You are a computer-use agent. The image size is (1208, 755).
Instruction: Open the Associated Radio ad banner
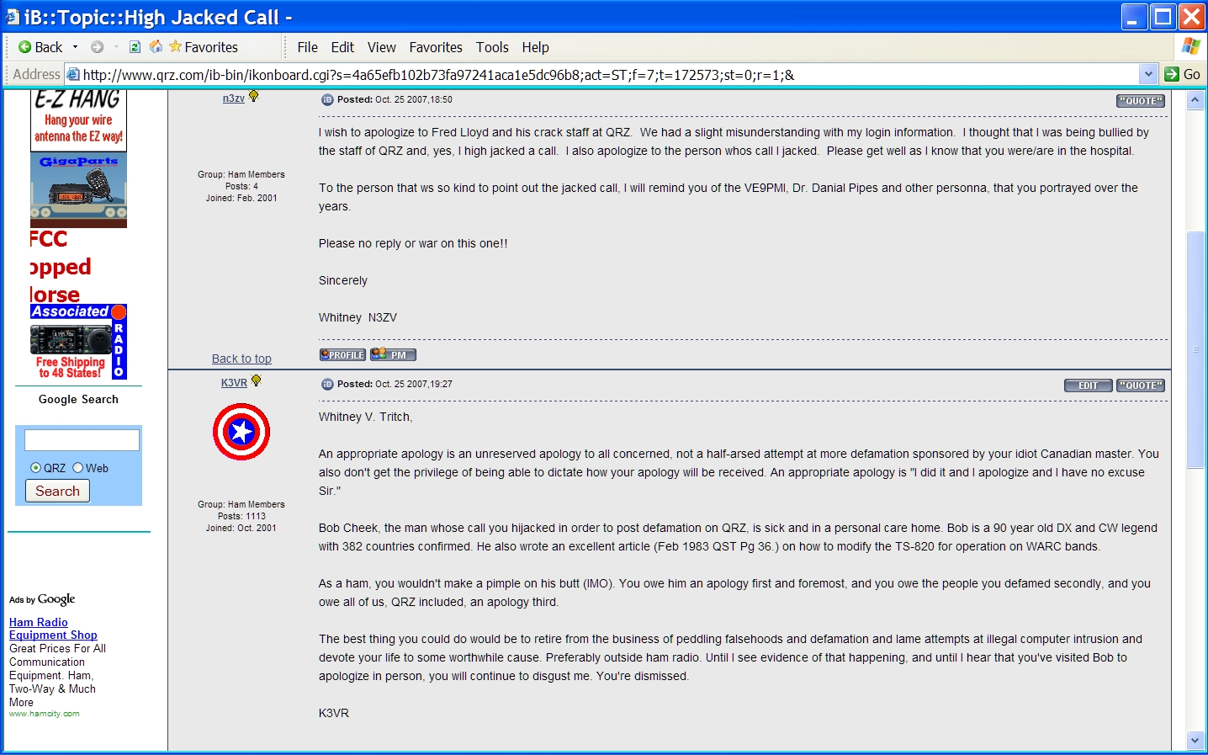point(78,342)
